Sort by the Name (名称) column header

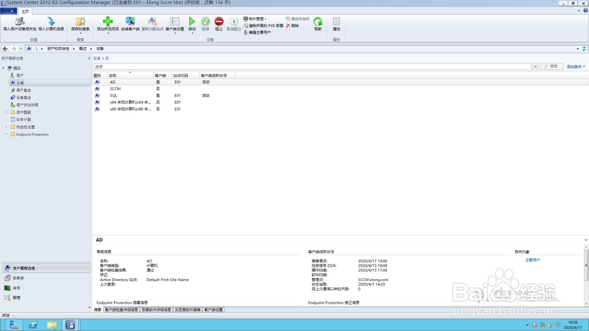[130, 75]
